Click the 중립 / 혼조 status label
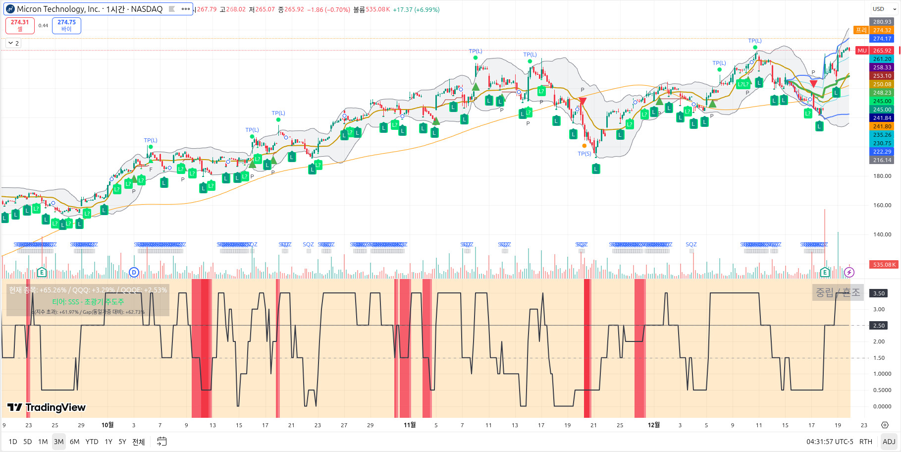The image size is (901, 452). coord(838,292)
